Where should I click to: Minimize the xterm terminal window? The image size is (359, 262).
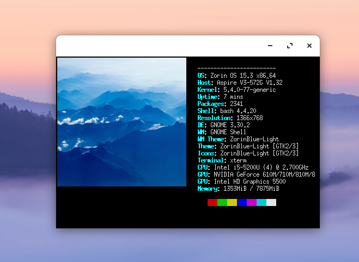[270, 46]
